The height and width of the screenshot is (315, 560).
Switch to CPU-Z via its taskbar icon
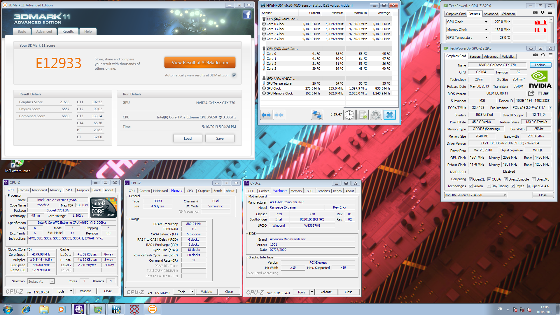pyautogui.click(x=79, y=309)
